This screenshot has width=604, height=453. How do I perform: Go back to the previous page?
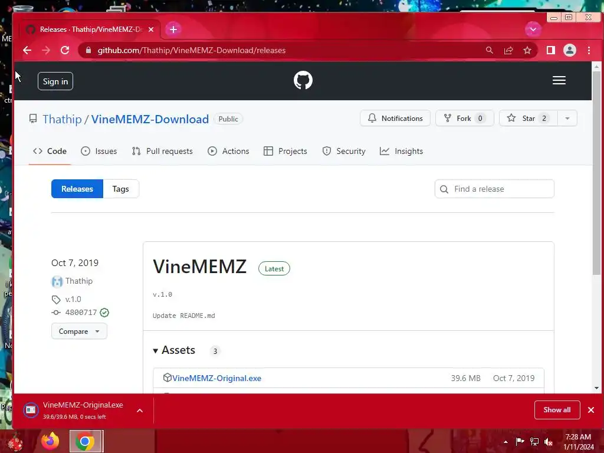pos(27,50)
